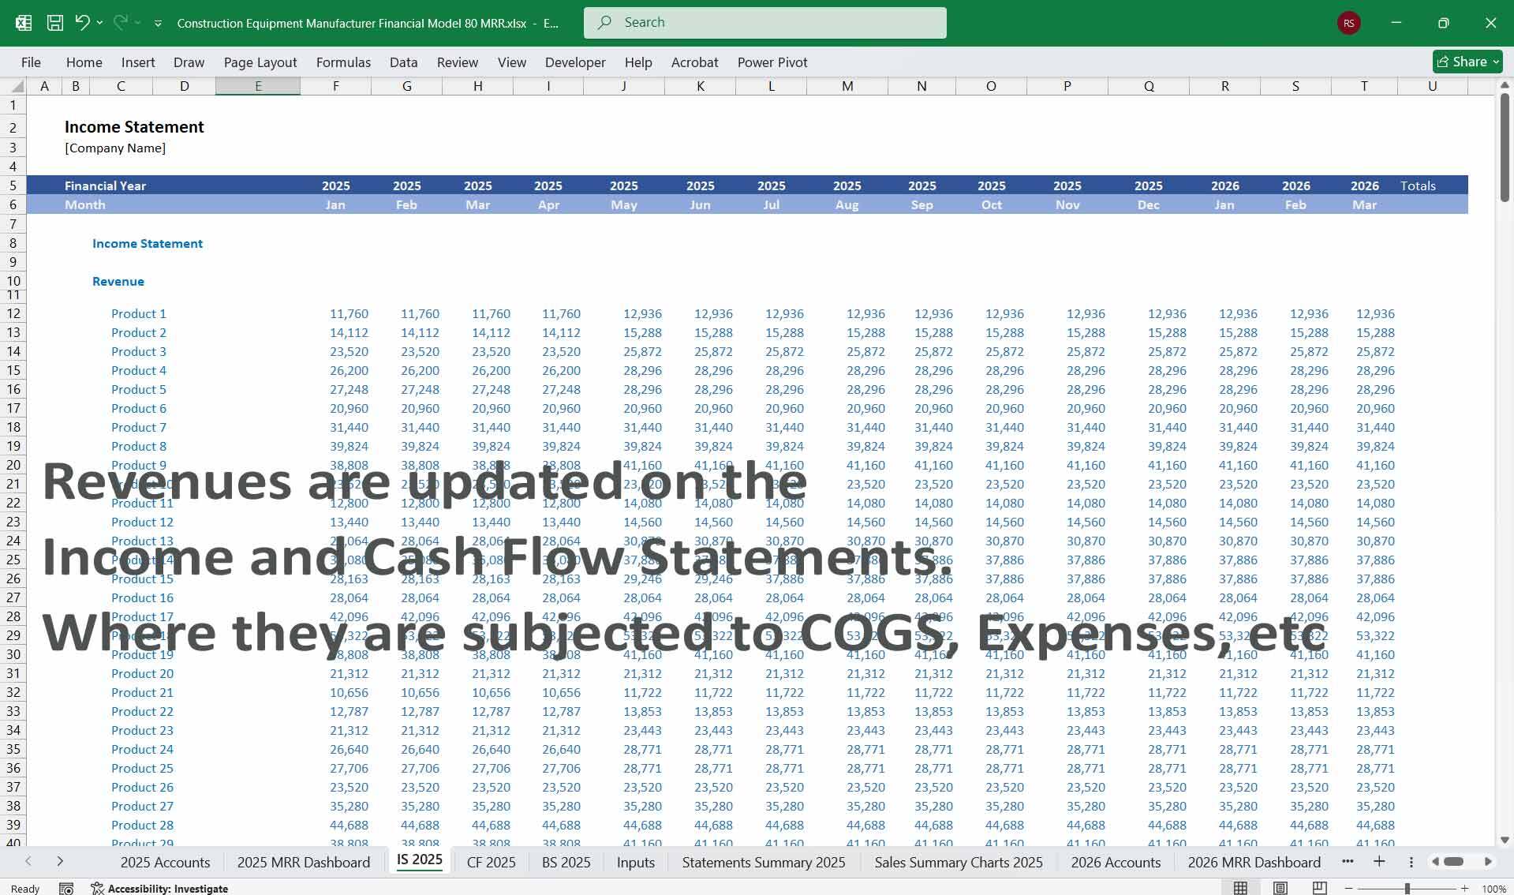Select the Income Statement title cell
This screenshot has height=895, width=1514.
click(134, 127)
